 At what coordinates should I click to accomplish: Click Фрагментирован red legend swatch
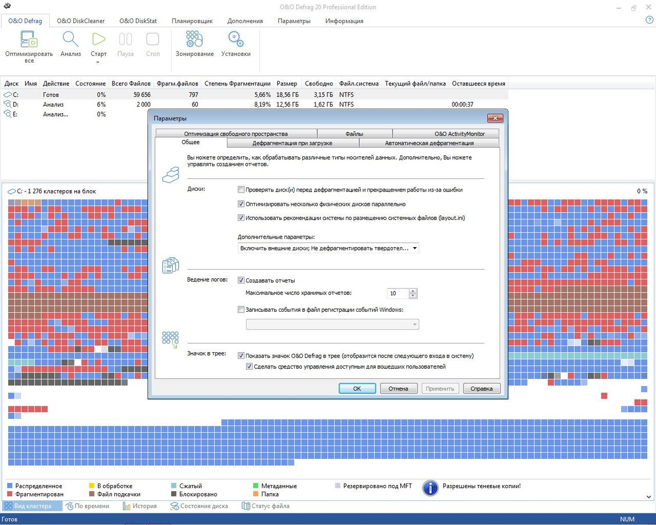[x=10, y=494]
